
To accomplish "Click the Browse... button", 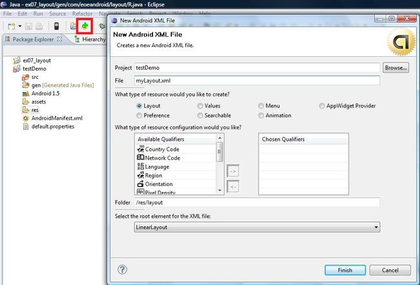I will point(395,68).
